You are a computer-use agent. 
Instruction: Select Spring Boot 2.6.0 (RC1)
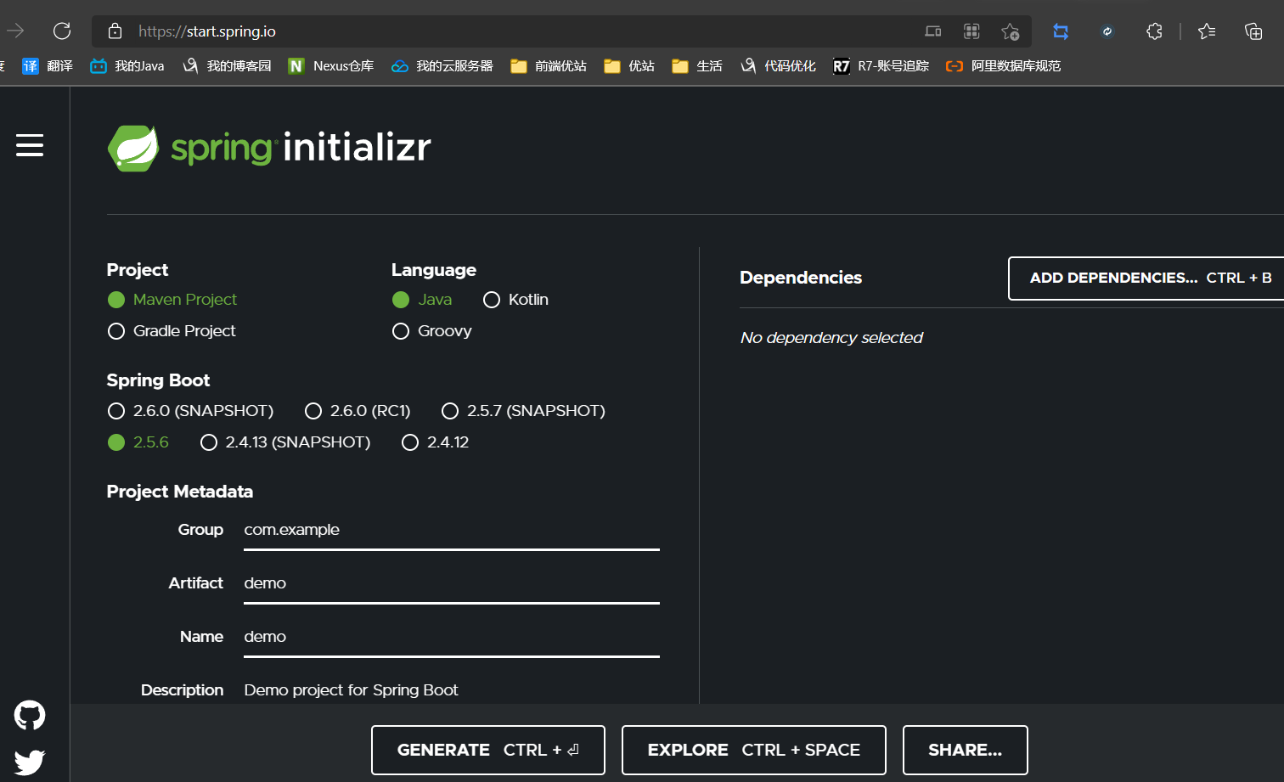tap(358, 411)
